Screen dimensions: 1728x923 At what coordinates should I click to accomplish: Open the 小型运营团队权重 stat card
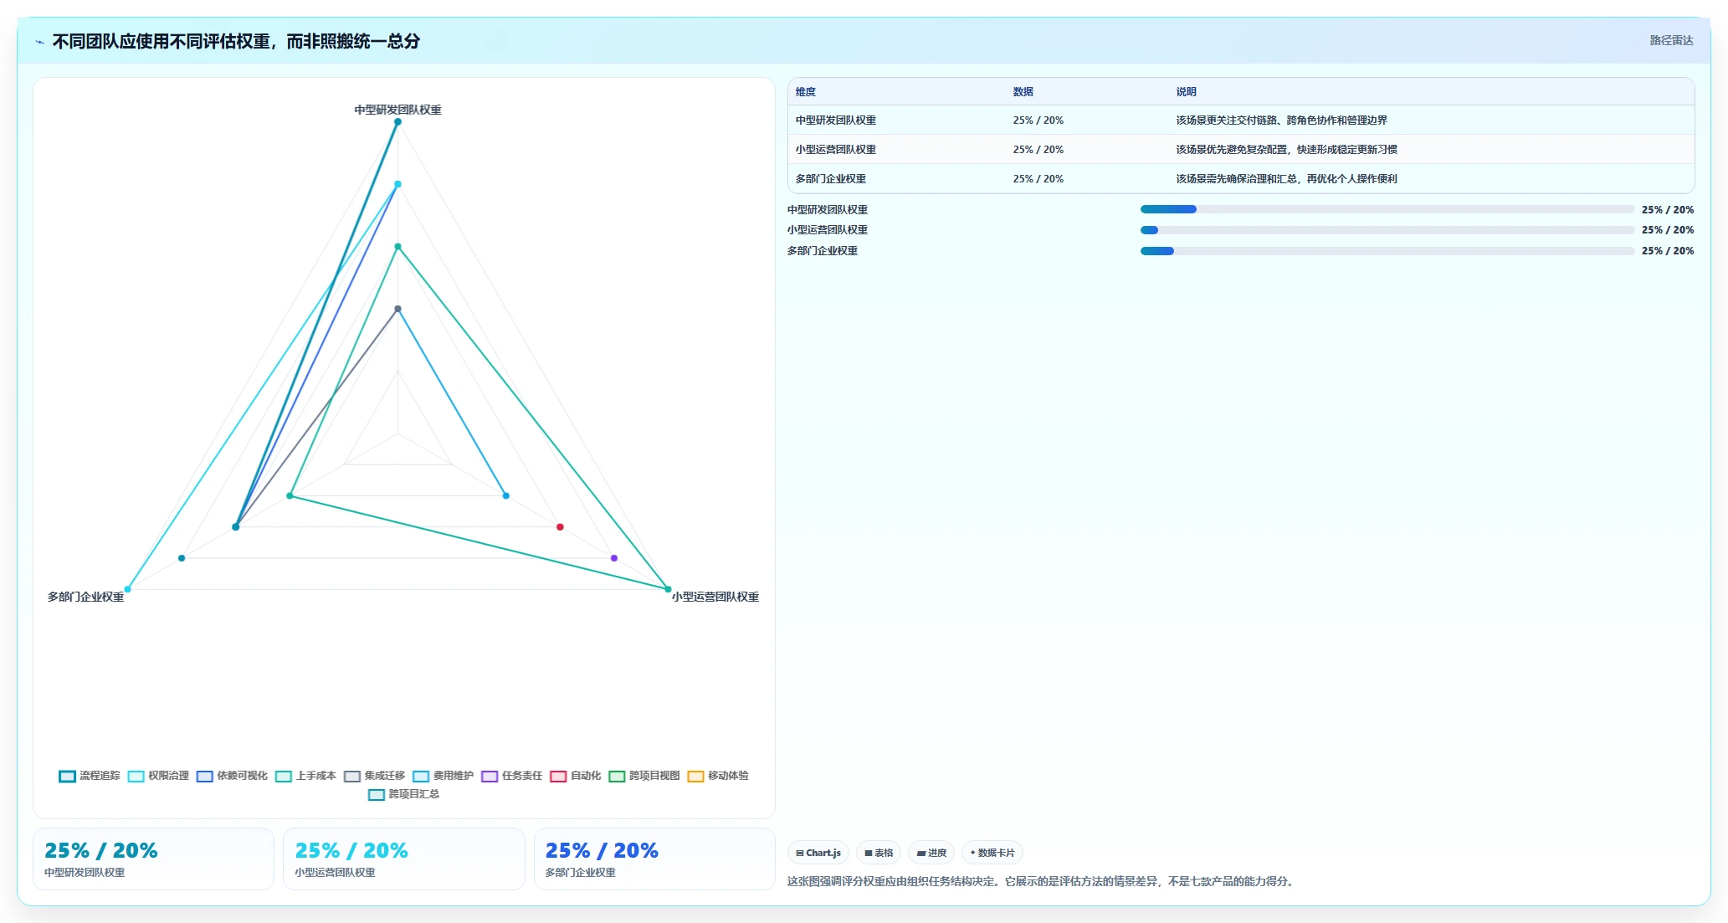(x=404, y=859)
